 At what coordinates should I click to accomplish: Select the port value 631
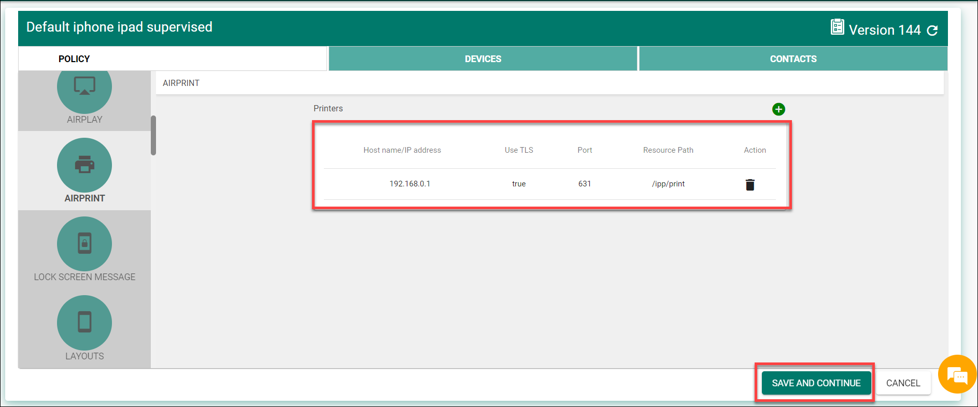click(x=585, y=184)
